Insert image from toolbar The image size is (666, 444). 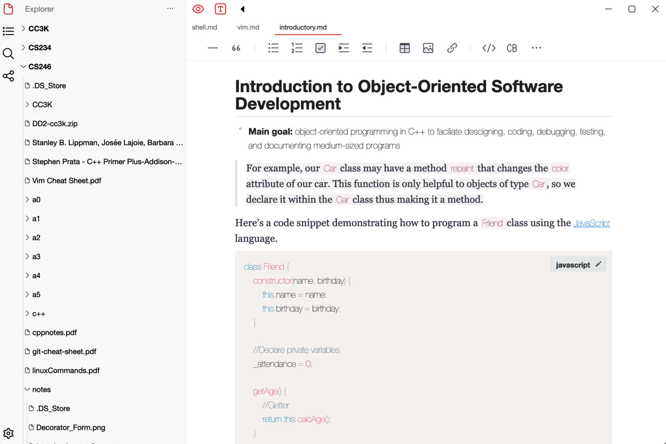click(x=428, y=48)
